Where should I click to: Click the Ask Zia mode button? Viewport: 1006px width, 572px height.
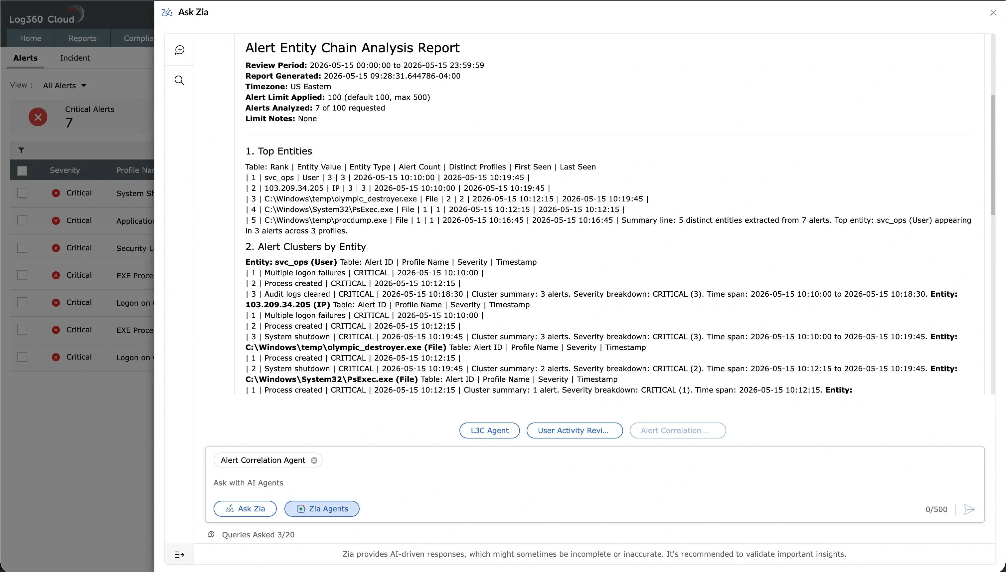245,509
